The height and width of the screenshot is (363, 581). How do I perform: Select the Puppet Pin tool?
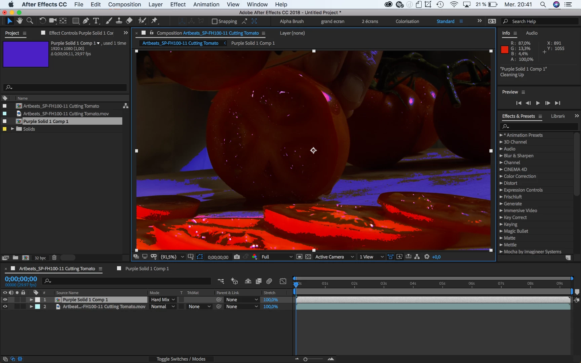(x=154, y=21)
